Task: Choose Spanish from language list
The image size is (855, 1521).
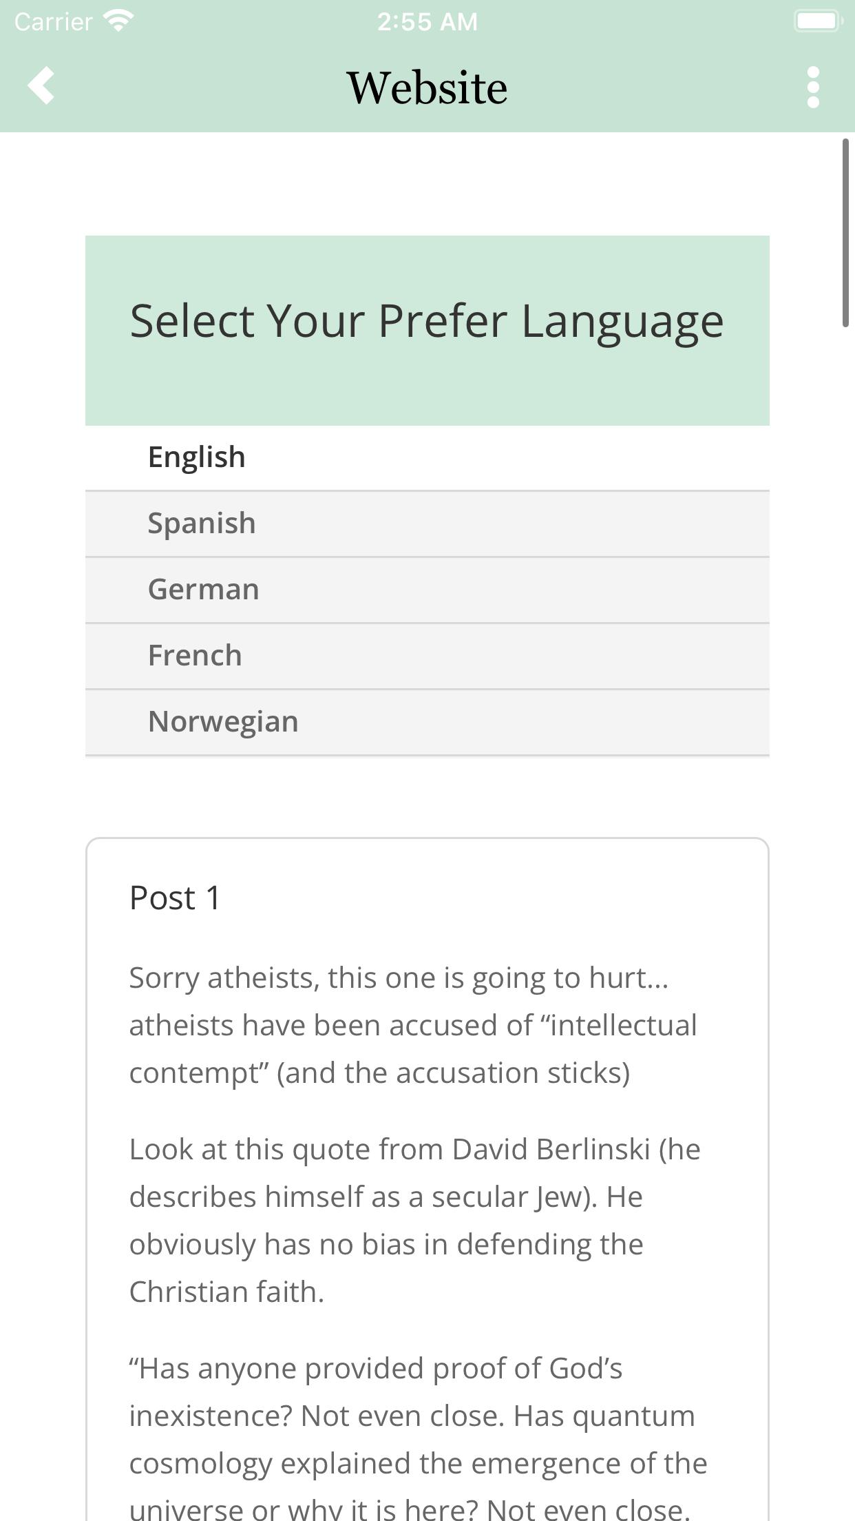Action: click(x=427, y=524)
